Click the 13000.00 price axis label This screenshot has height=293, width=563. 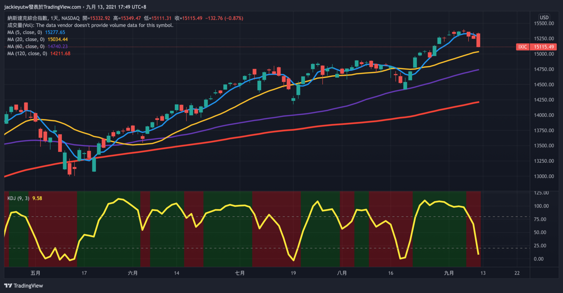544,176
